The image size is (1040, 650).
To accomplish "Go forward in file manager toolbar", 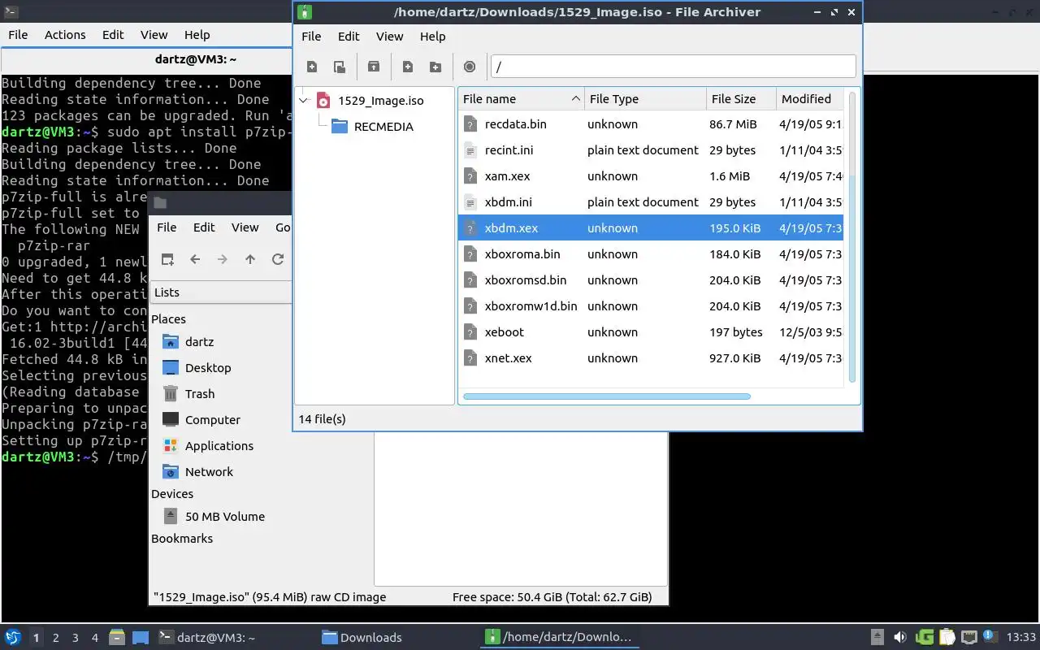I will tap(223, 259).
